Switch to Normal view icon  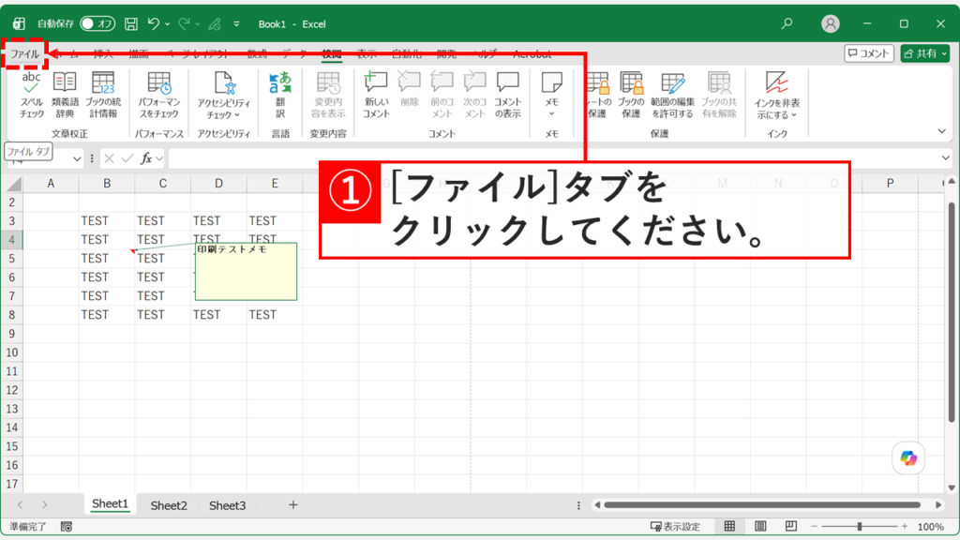[729, 527]
